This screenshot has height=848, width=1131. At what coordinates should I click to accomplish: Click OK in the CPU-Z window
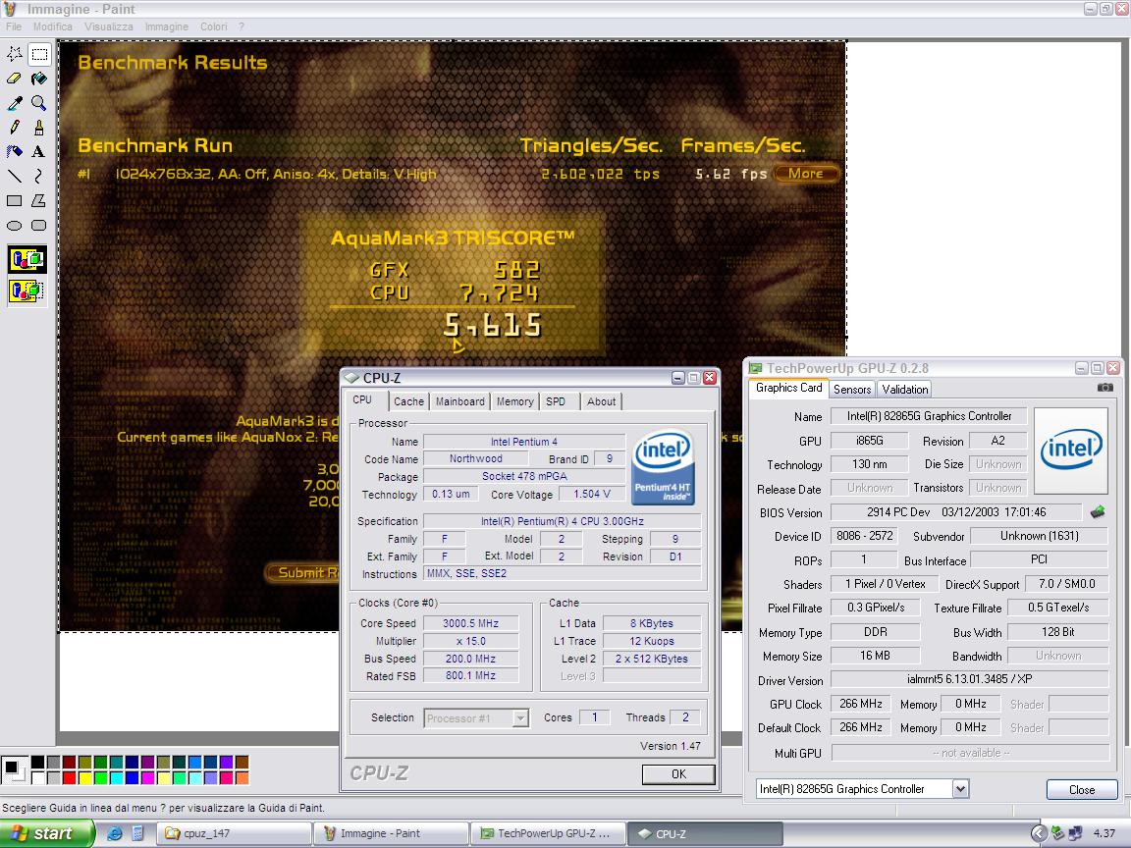click(x=678, y=773)
